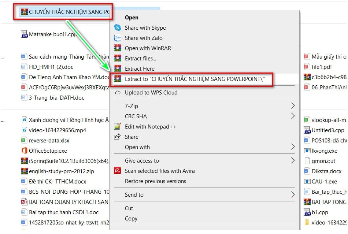
Task: Click the archive icon of english-study-pro-2012.zip
Action: [24, 171]
